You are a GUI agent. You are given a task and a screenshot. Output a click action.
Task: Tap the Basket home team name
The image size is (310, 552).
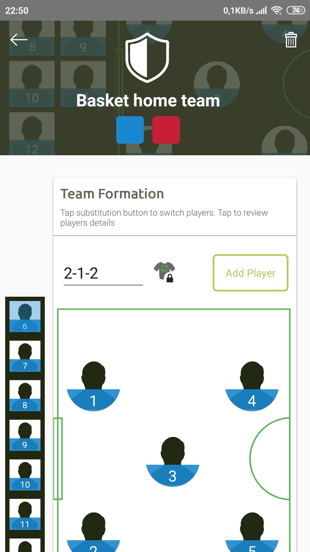pyautogui.click(x=148, y=101)
